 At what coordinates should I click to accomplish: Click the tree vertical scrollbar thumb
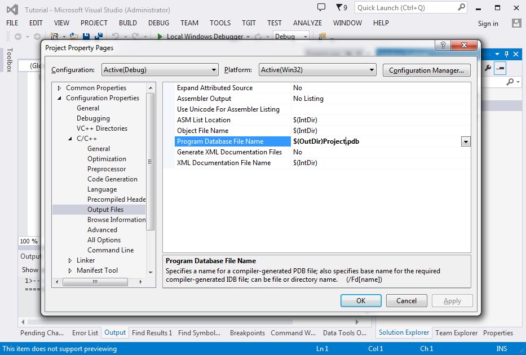point(151,162)
